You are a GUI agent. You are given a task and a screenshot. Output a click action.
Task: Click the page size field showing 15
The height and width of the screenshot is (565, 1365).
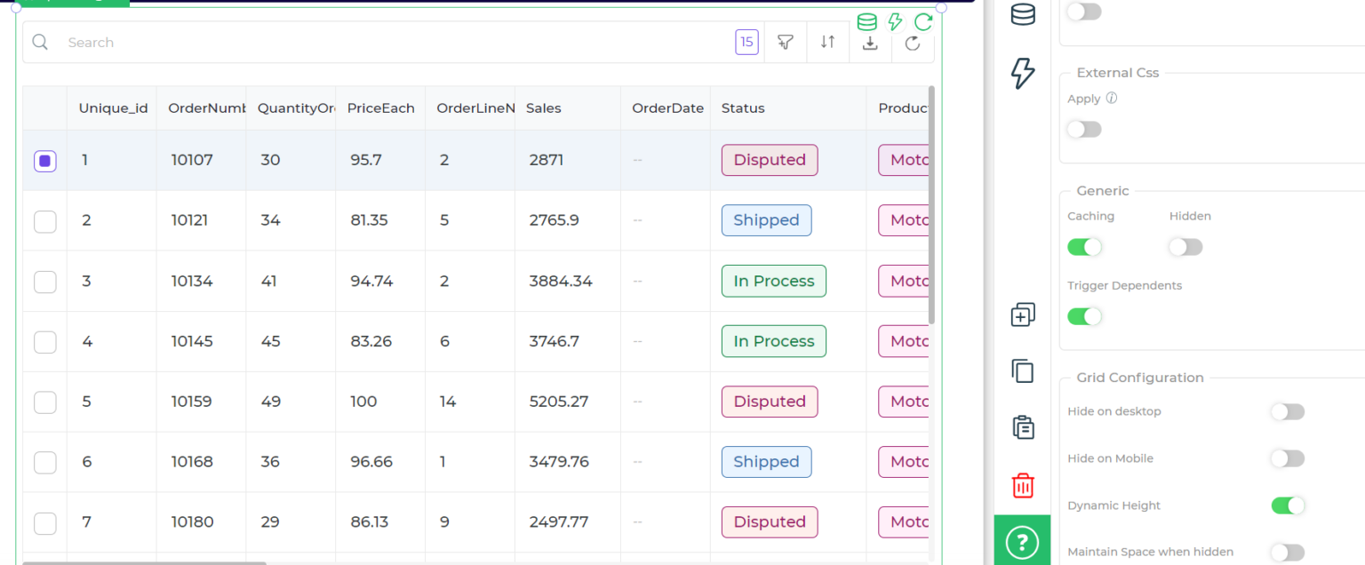pyautogui.click(x=746, y=42)
